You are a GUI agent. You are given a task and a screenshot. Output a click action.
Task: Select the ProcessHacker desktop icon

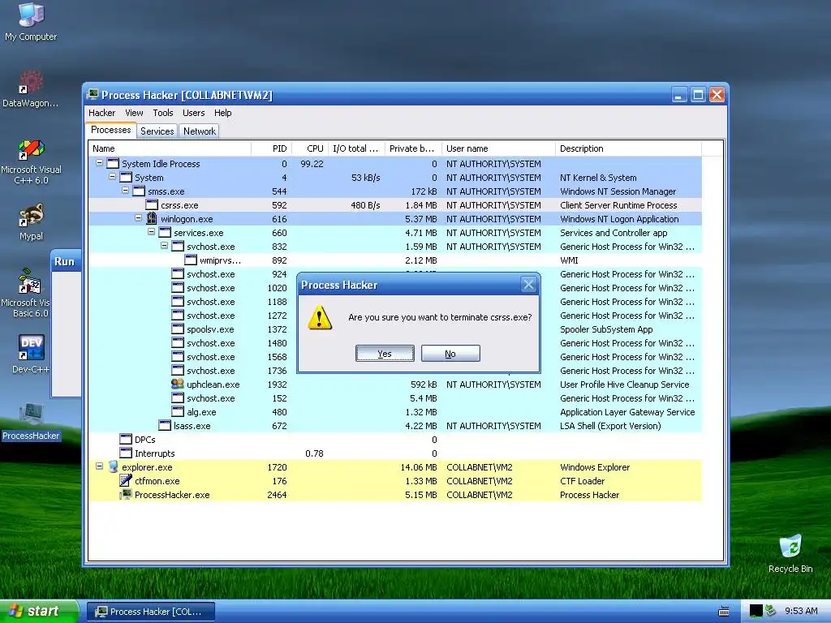coord(31,422)
